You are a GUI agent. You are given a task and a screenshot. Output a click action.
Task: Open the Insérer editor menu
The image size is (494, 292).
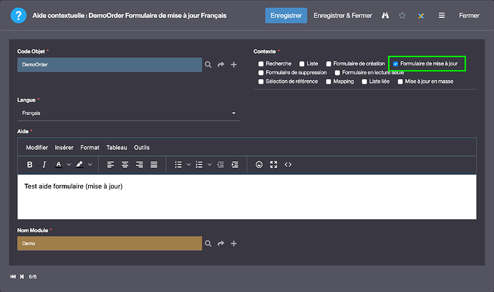(64, 147)
